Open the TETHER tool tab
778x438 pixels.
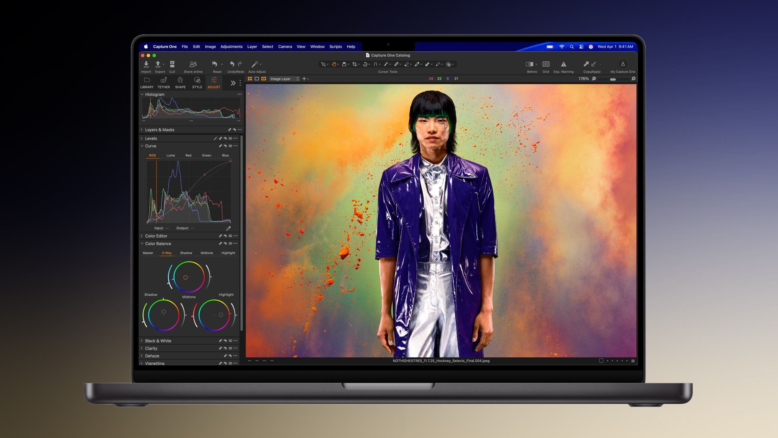tap(164, 83)
